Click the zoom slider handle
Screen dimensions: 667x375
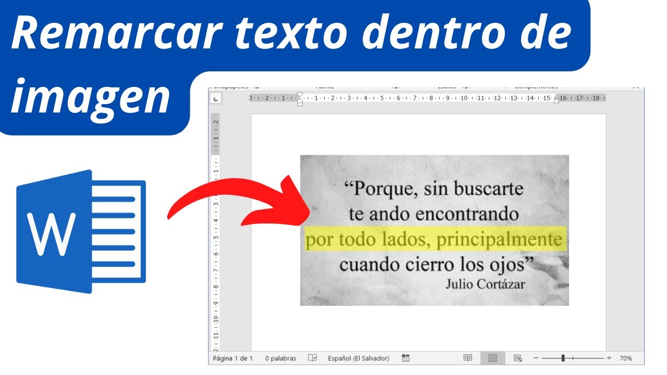pyautogui.click(x=563, y=358)
